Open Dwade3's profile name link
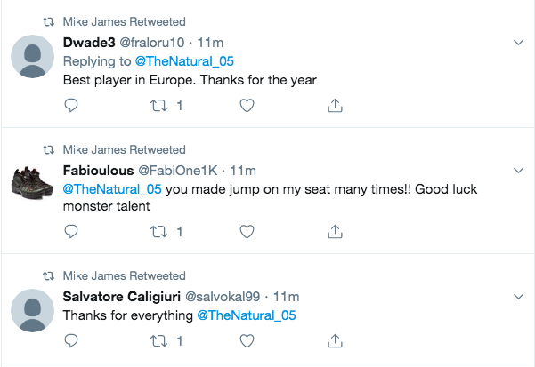This screenshot has height=367, width=535. (88, 42)
